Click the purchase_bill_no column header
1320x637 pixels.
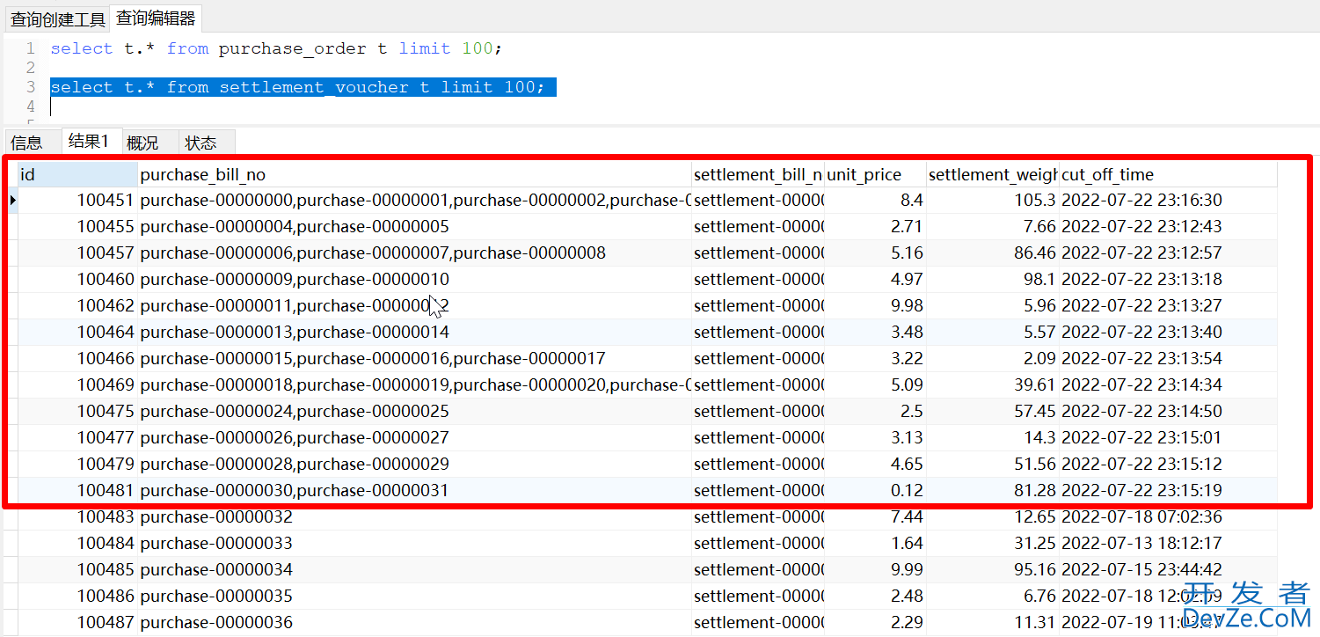point(414,174)
